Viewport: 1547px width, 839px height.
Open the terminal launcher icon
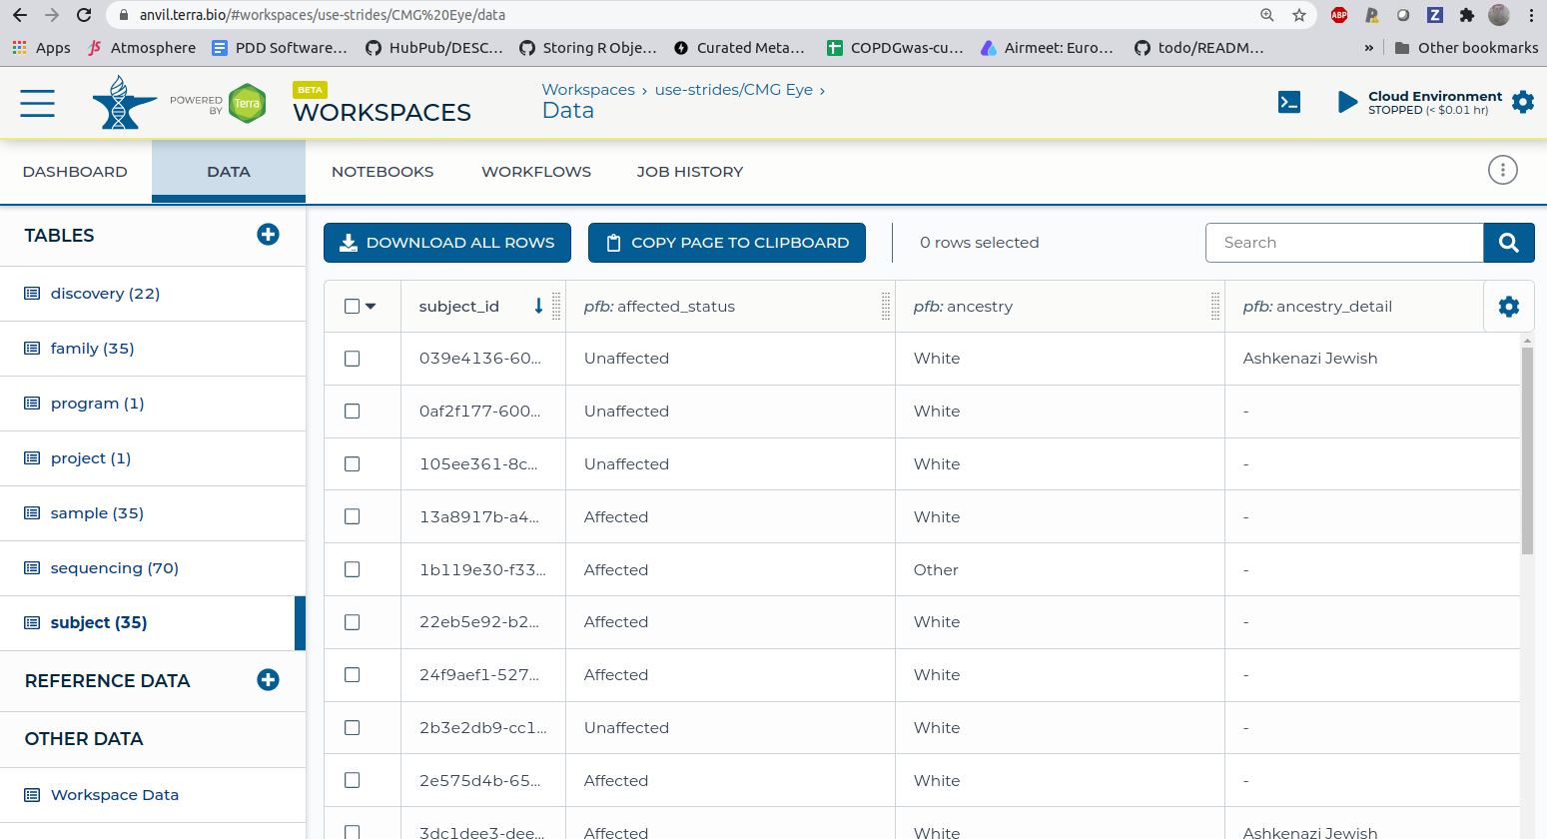1289,102
